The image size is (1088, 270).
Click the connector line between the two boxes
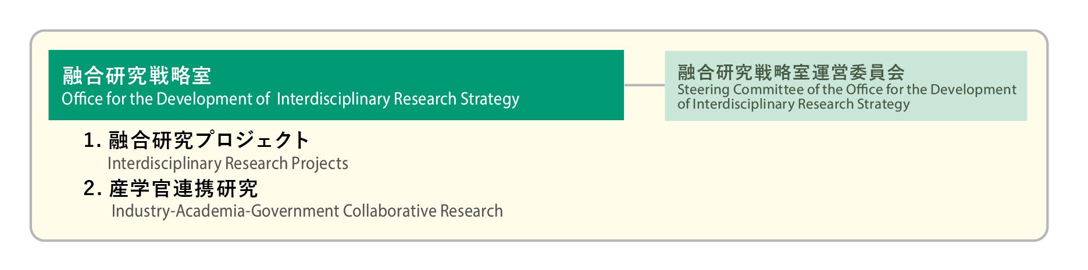click(x=644, y=85)
